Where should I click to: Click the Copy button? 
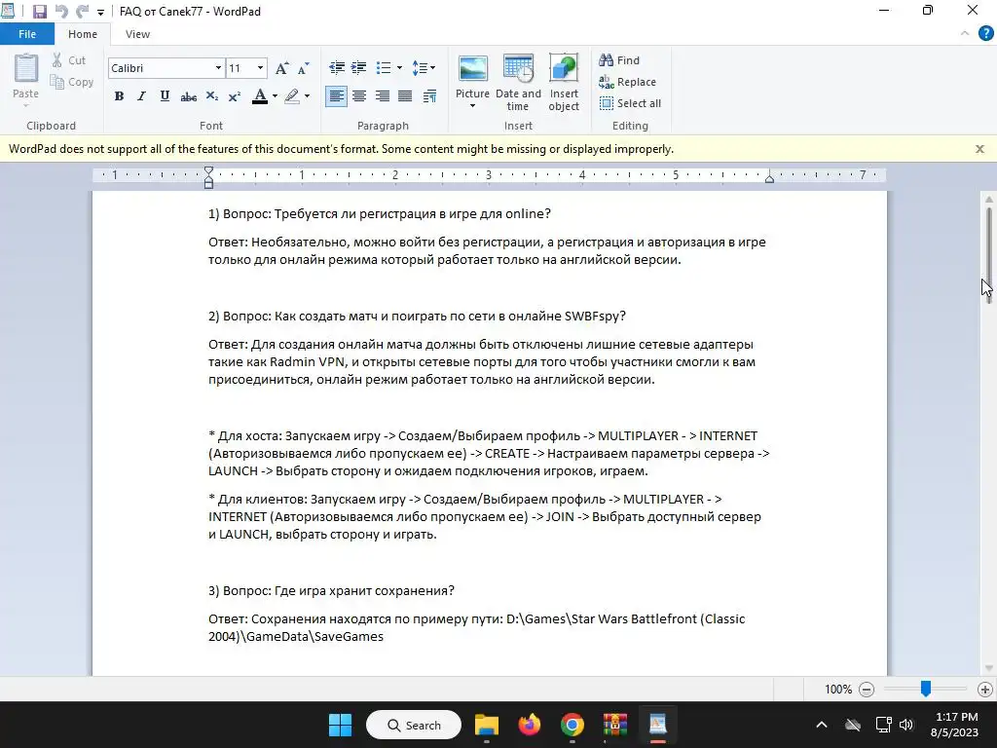click(x=72, y=82)
